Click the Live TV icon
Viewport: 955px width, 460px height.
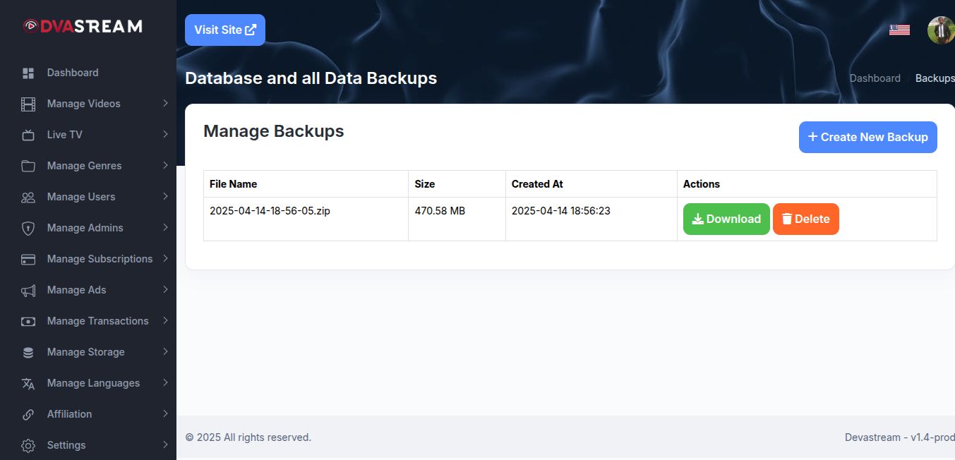[28, 135]
